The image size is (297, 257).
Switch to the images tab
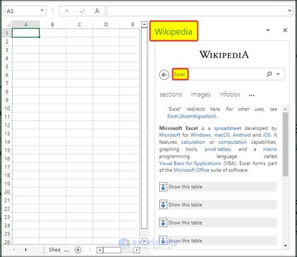click(201, 94)
